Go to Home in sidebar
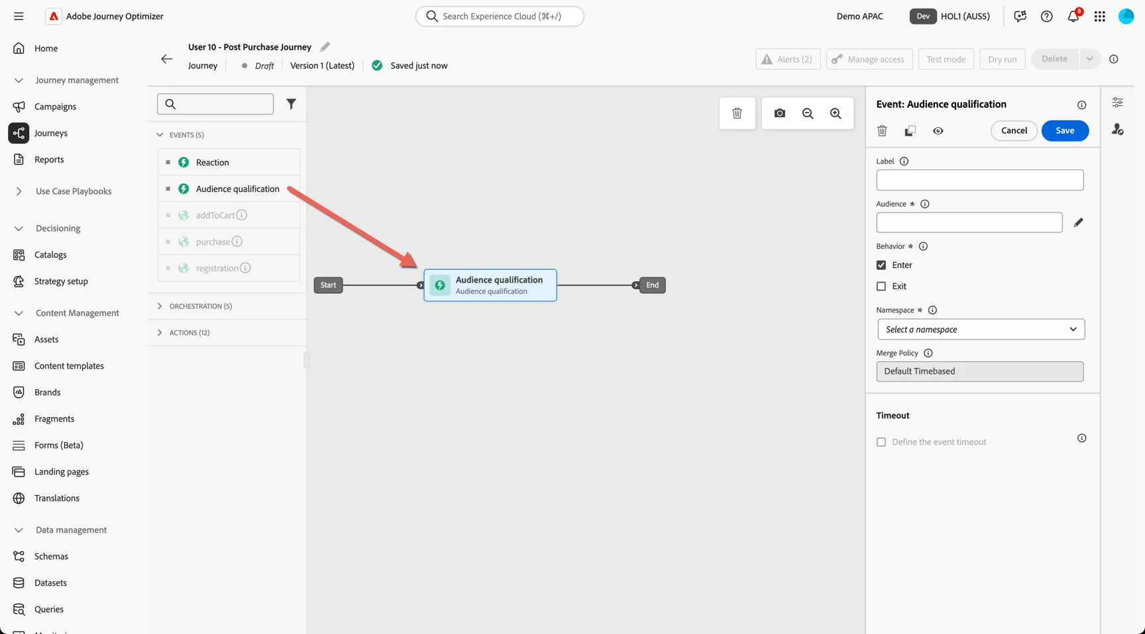Viewport: 1145px width, 634px height. point(46,48)
